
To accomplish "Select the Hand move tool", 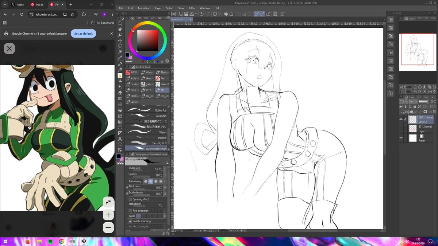I will [120, 29].
